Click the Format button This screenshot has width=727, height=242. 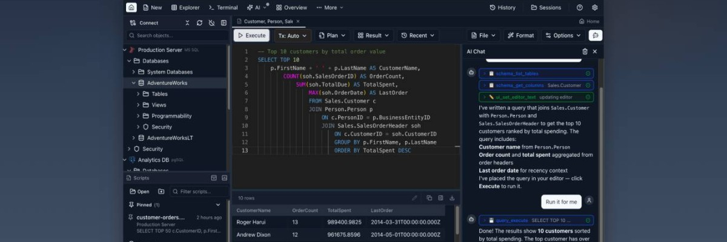tap(520, 36)
